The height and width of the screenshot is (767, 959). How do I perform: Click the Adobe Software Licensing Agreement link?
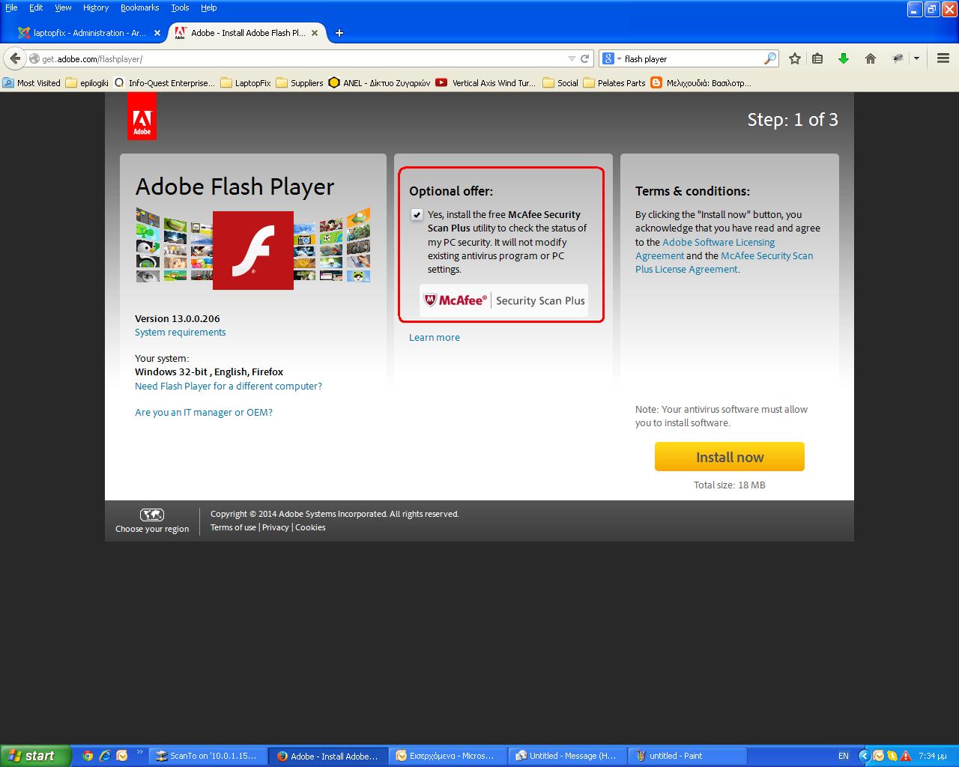pos(718,243)
